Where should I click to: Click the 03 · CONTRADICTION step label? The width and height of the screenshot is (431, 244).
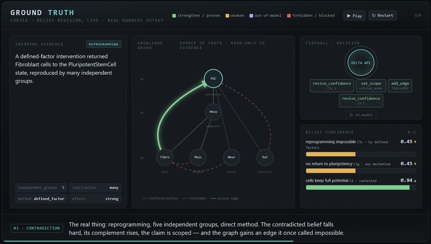(36, 228)
